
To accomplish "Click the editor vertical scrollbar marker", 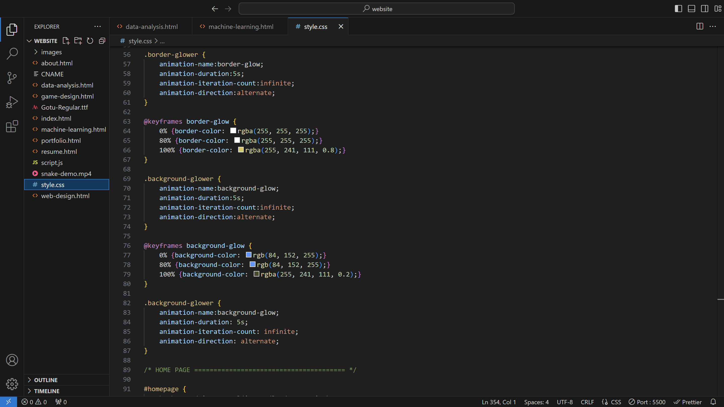I will 720,299.
